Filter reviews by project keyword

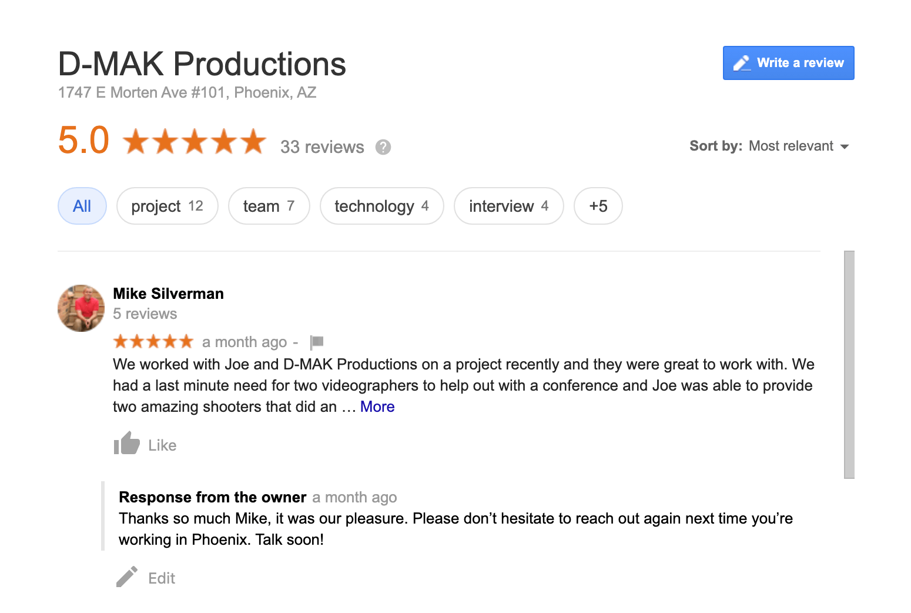point(168,206)
